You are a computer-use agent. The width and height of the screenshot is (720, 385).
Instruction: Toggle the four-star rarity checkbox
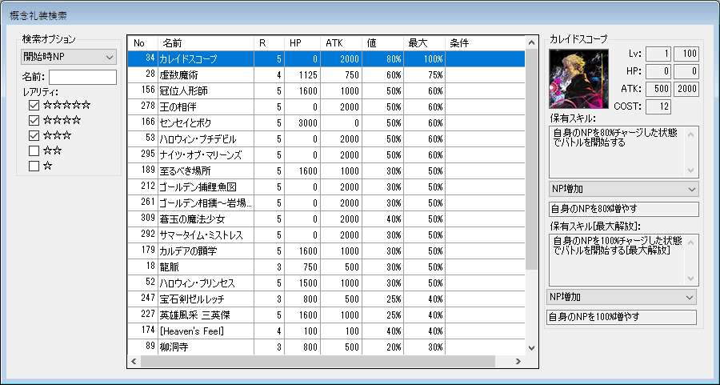click(34, 120)
